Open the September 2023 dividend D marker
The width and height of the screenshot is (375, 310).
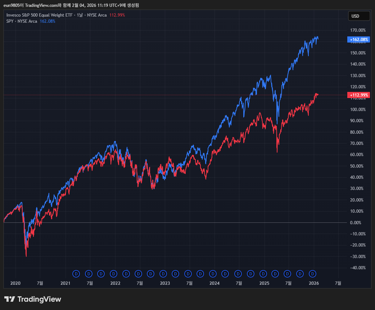(x=200, y=274)
